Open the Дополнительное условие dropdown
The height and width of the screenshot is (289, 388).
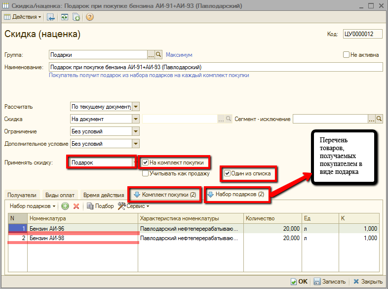click(x=136, y=144)
